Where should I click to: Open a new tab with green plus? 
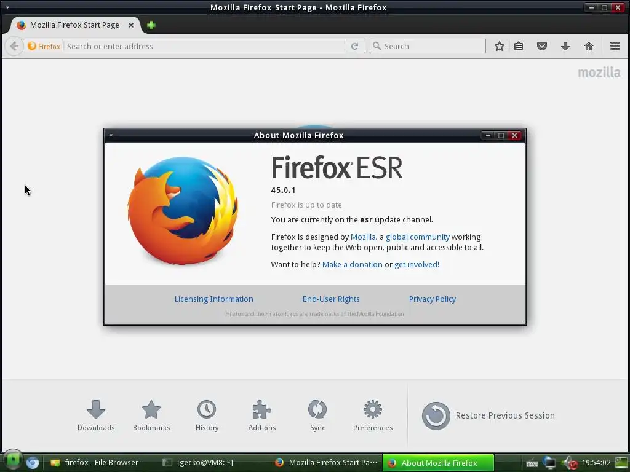point(151,25)
